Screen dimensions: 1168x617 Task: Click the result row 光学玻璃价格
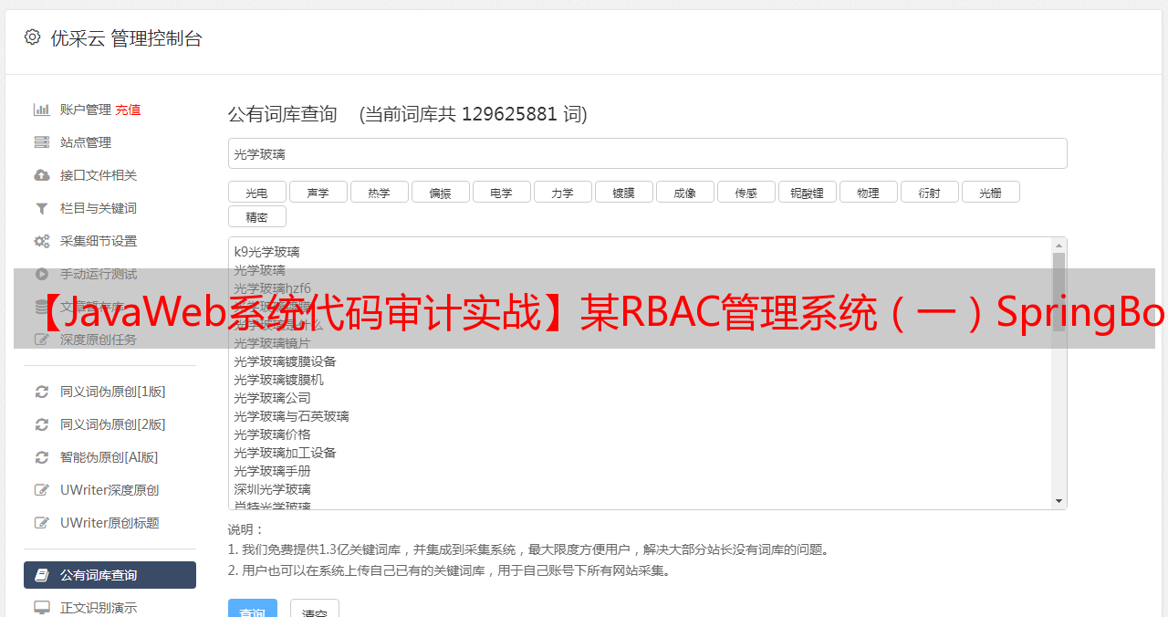272,434
